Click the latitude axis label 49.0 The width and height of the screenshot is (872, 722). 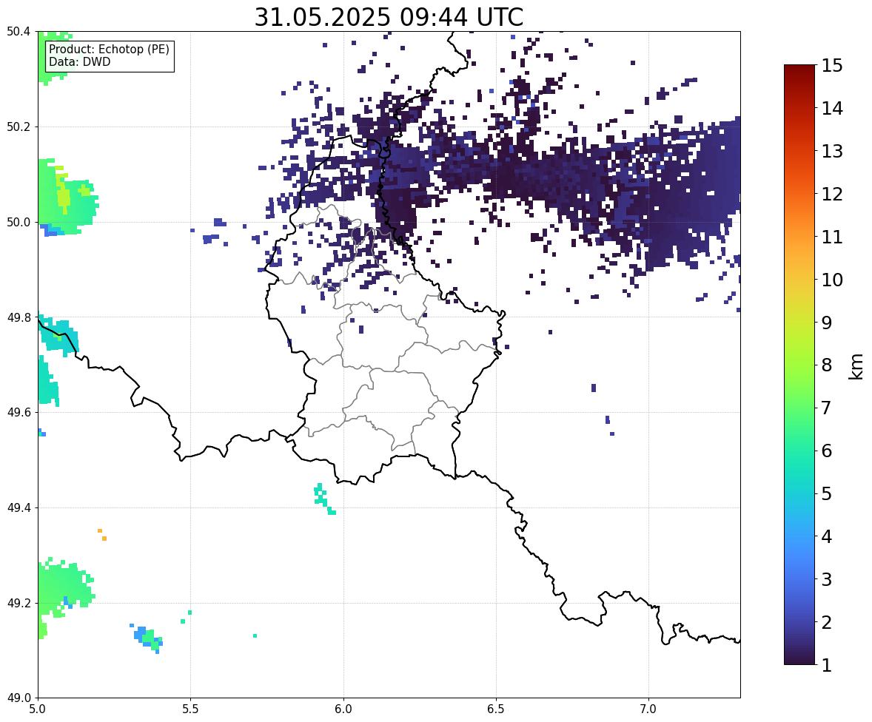coord(19,698)
